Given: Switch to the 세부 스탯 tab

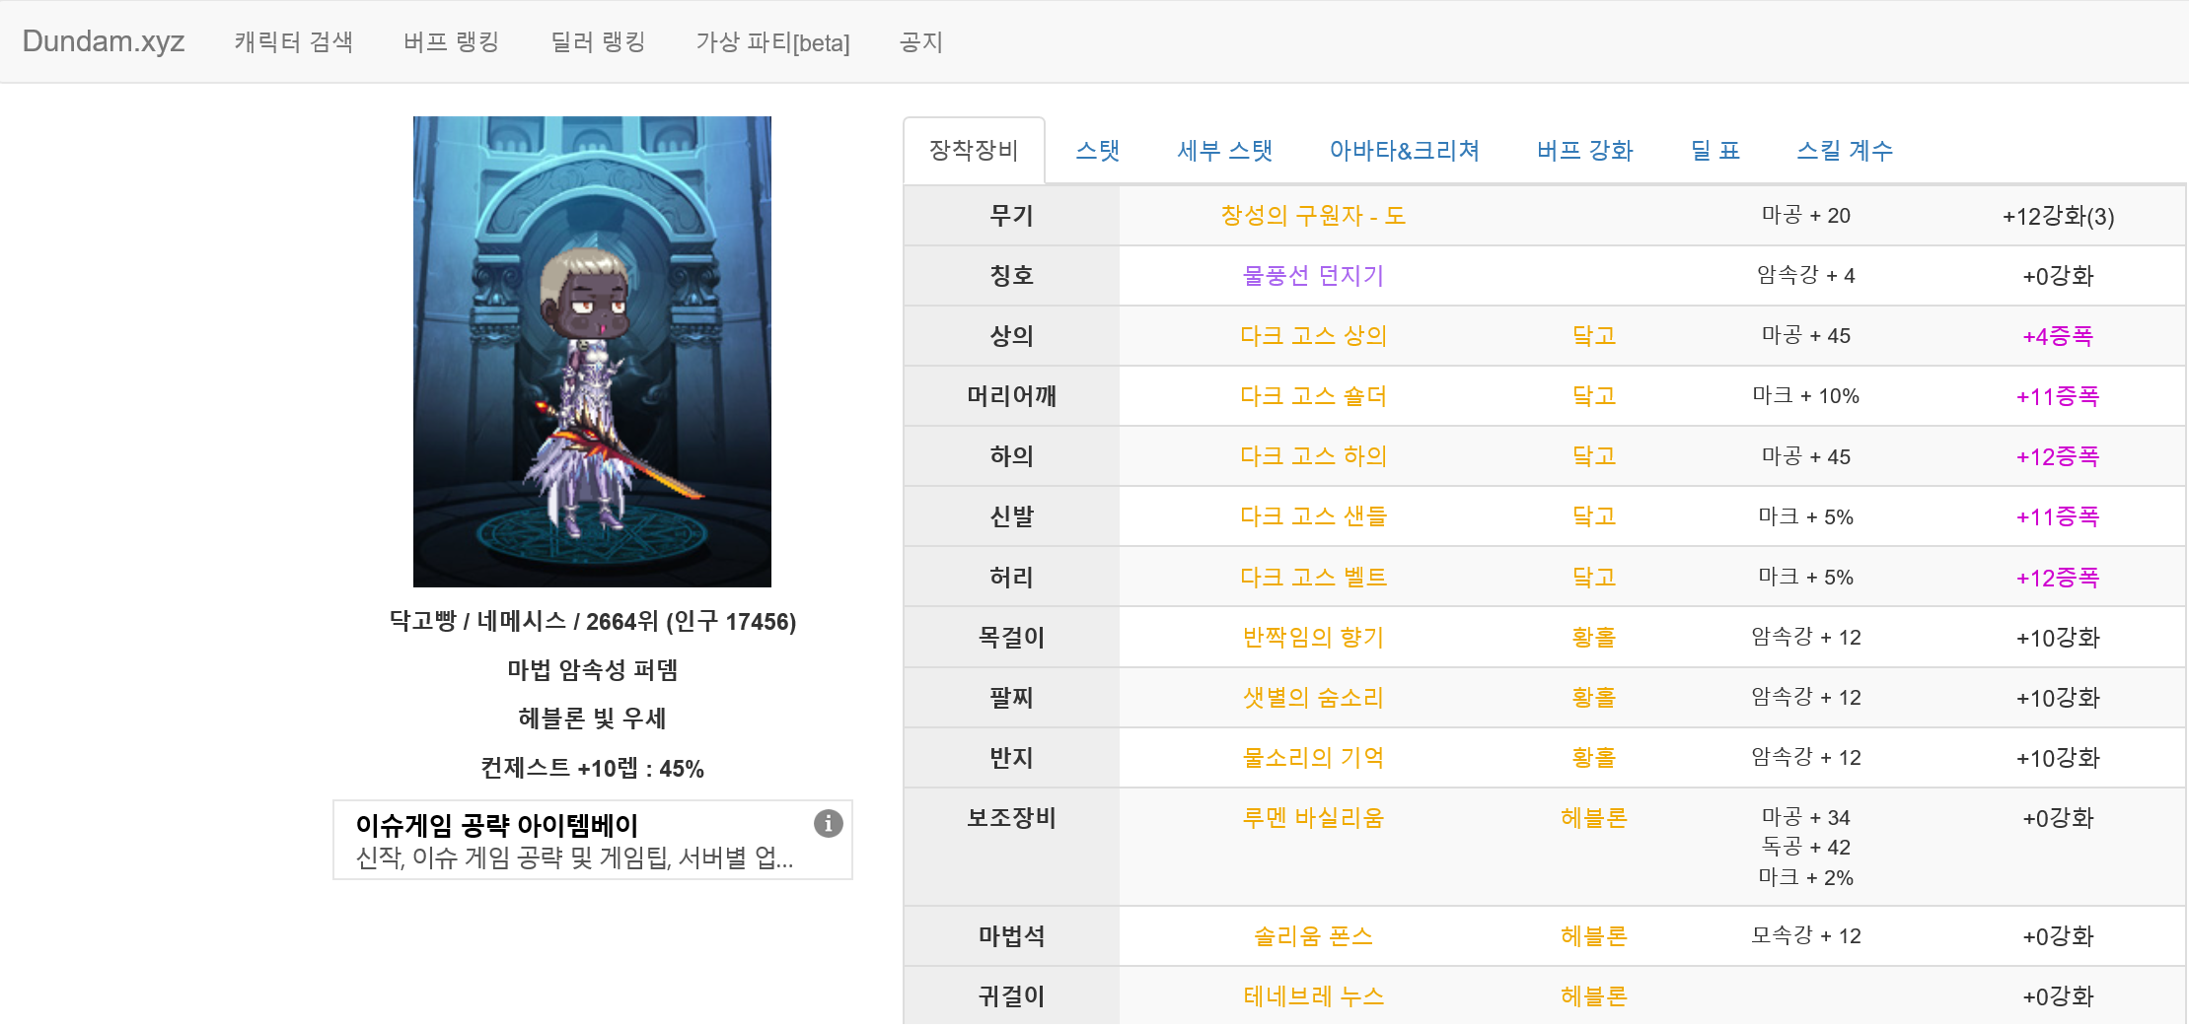Looking at the screenshot, I should (x=1224, y=151).
